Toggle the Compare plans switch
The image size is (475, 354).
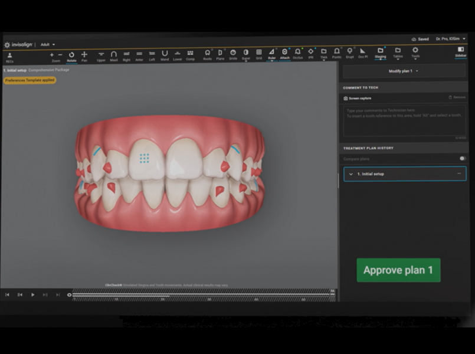coord(462,159)
